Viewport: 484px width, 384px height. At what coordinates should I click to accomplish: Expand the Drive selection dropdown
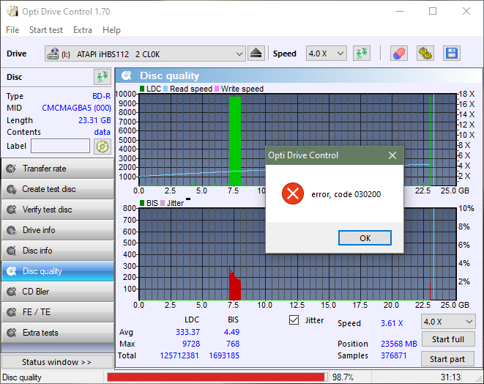(239, 53)
